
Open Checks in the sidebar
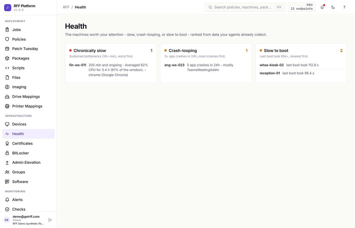pos(28,209)
